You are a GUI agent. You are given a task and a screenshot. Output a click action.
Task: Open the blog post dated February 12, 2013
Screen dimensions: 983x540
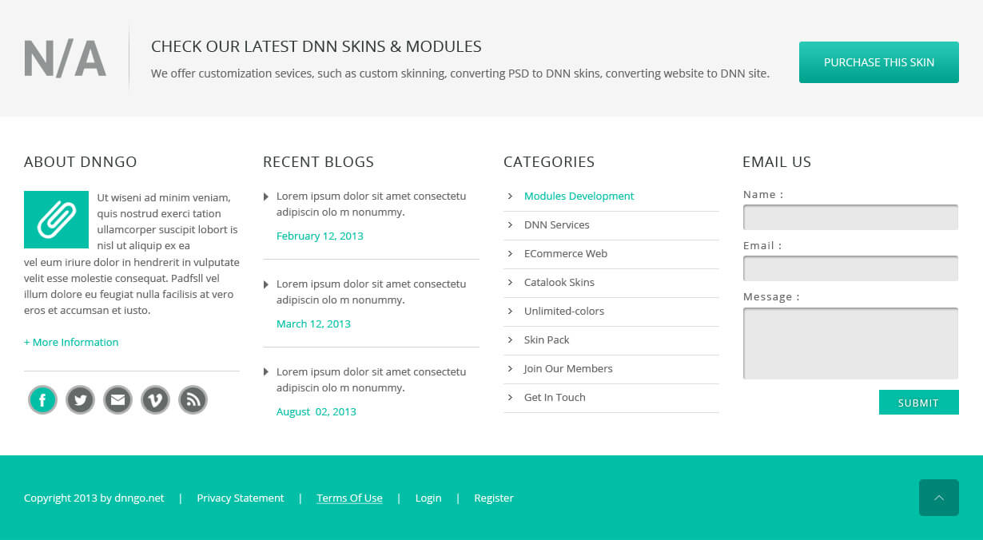[x=371, y=204]
